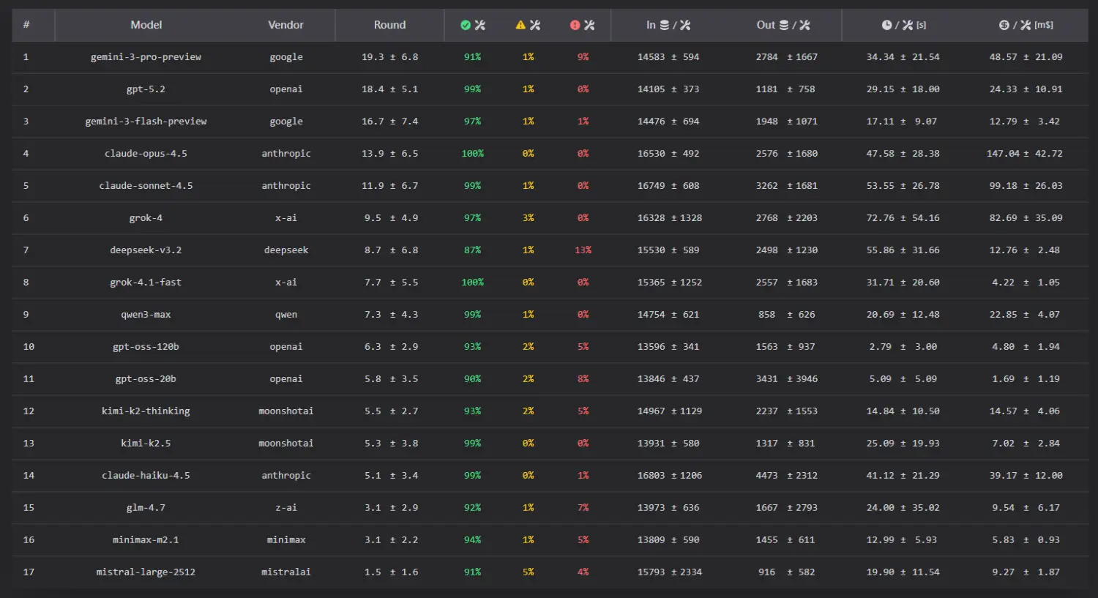Click the # rank column header
The image size is (1098, 598).
(x=26, y=25)
